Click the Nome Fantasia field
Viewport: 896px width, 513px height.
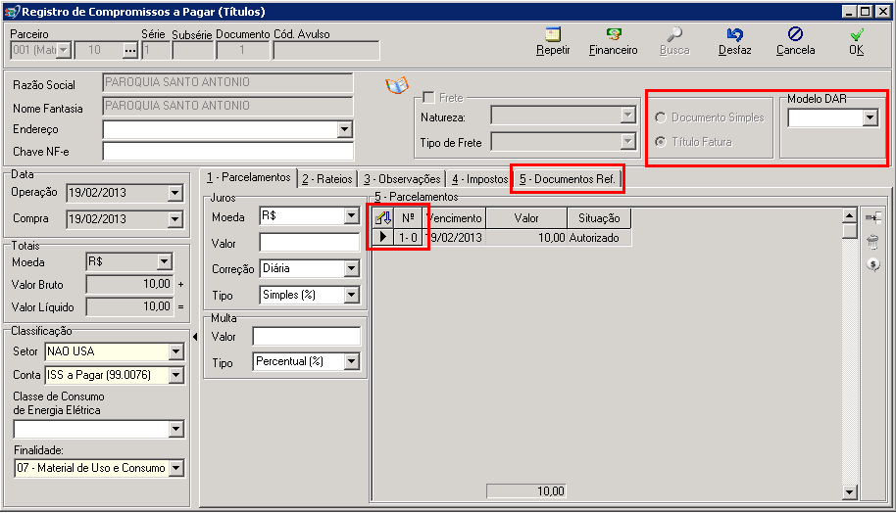(227, 106)
